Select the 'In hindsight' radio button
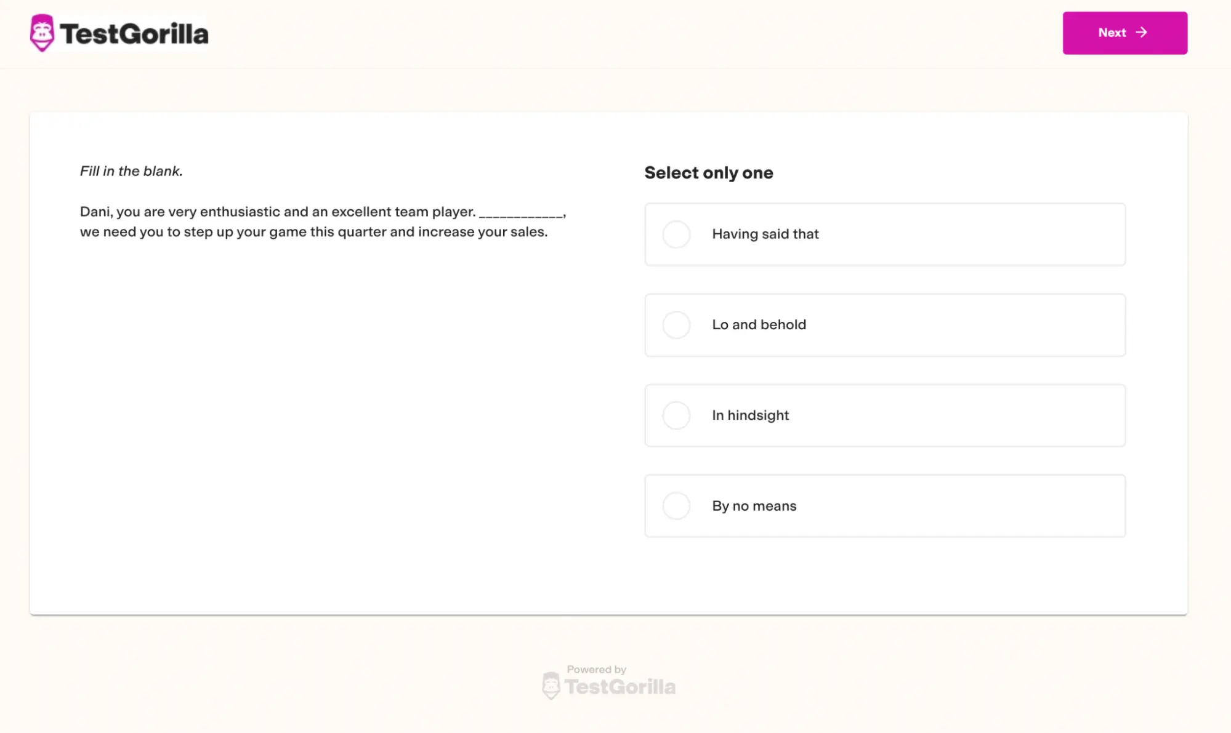 677,414
